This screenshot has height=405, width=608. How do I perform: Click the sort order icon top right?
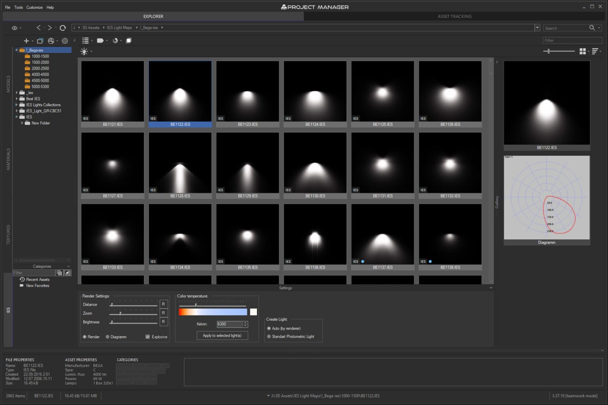point(596,51)
